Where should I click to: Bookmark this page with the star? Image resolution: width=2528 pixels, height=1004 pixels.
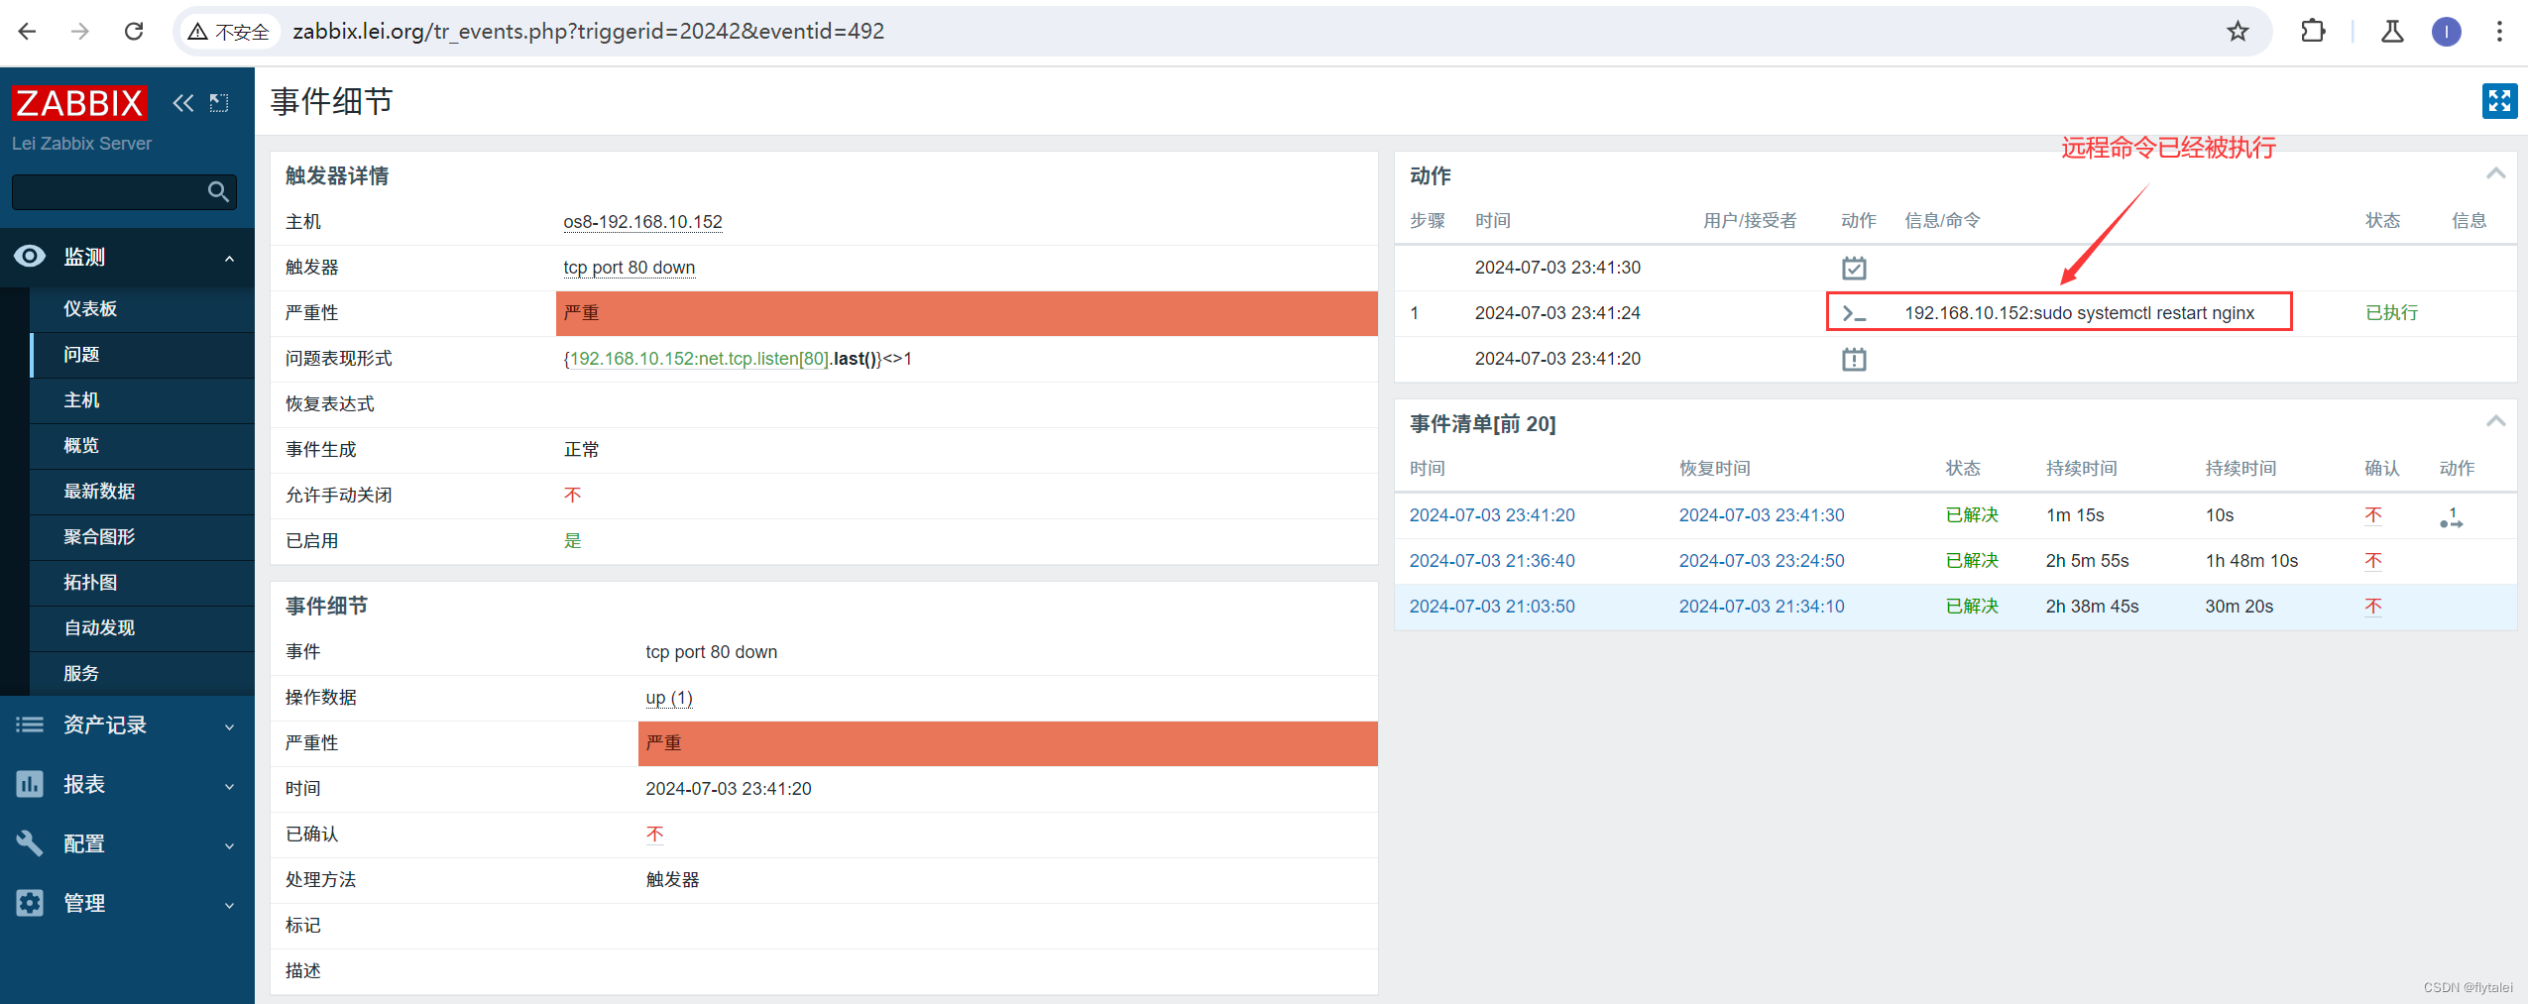pyautogui.click(x=2238, y=32)
